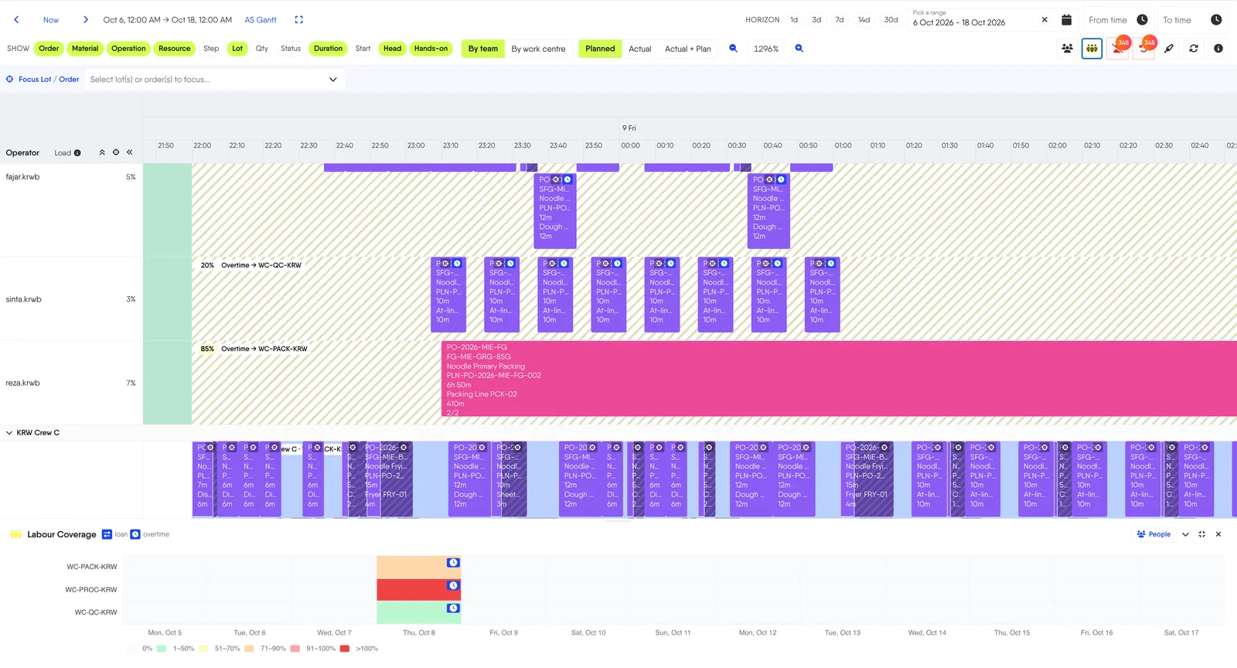Go to the next period arrow
Screen dimensions: 1237x668
point(85,20)
